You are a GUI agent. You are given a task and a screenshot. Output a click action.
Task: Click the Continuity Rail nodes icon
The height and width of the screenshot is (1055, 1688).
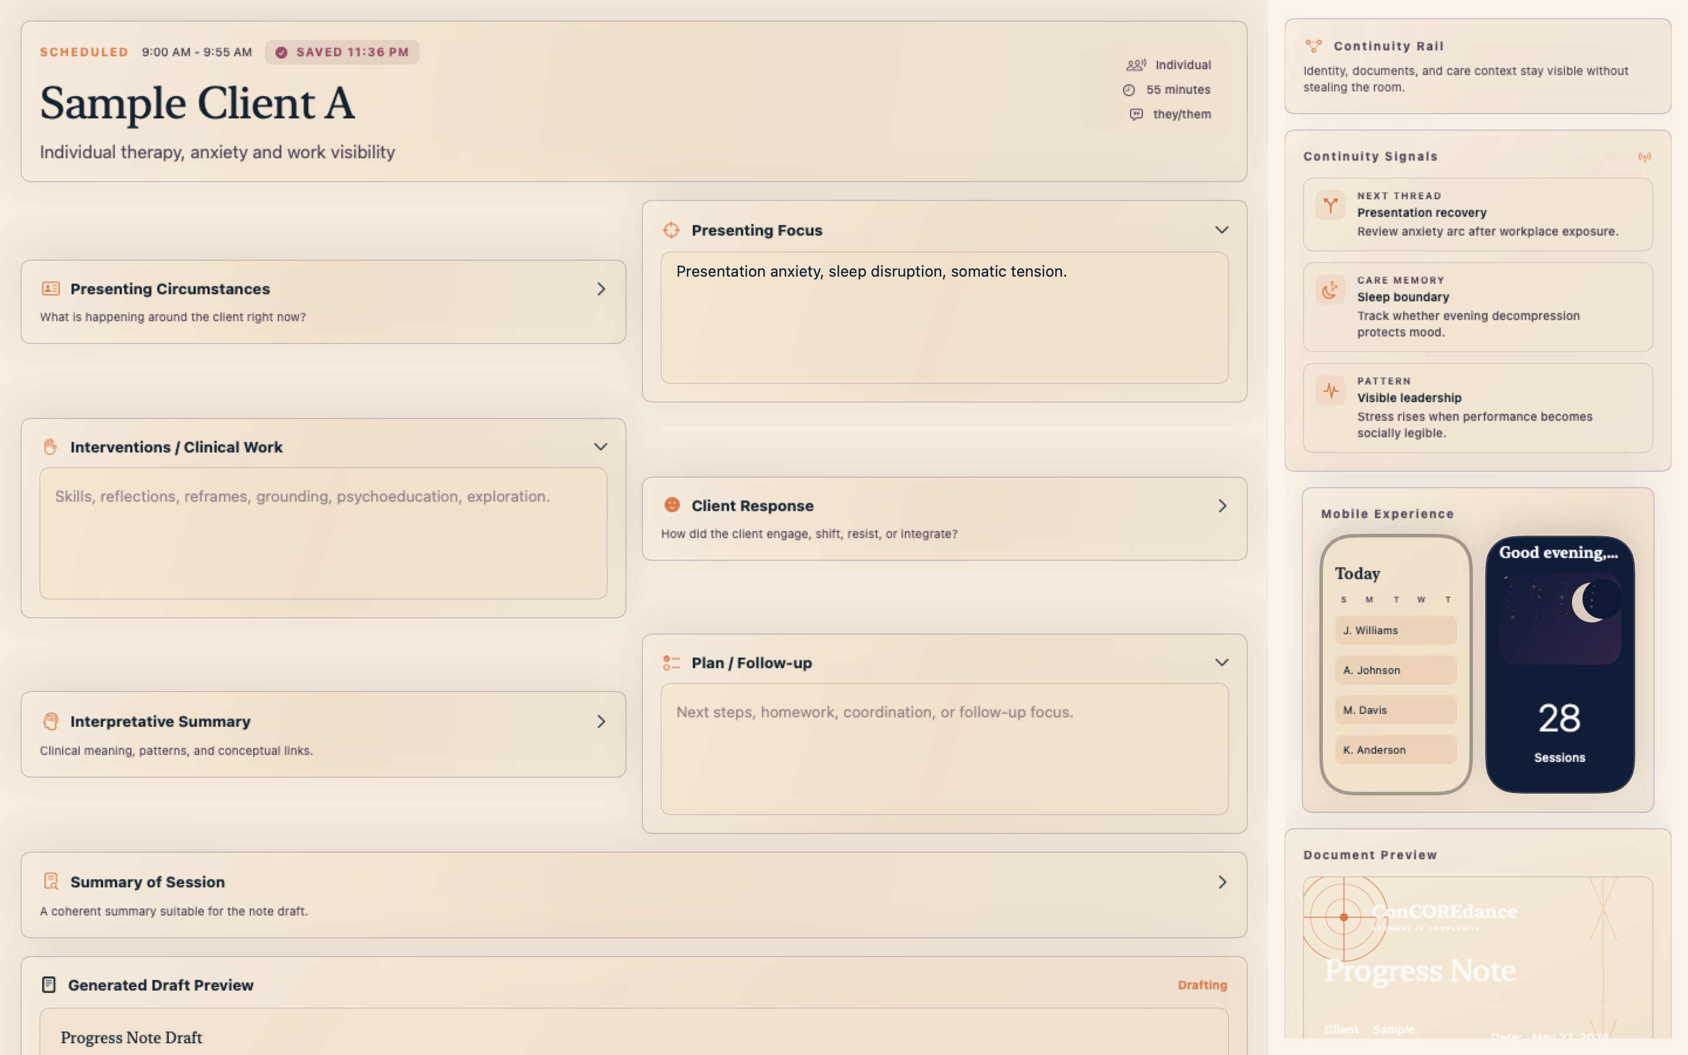click(x=1313, y=46)
